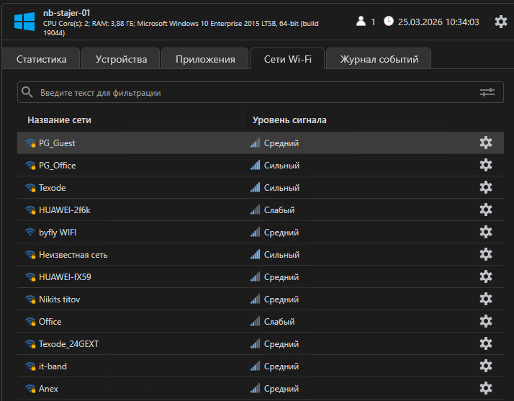Switch to the Статистика tab

41,59
